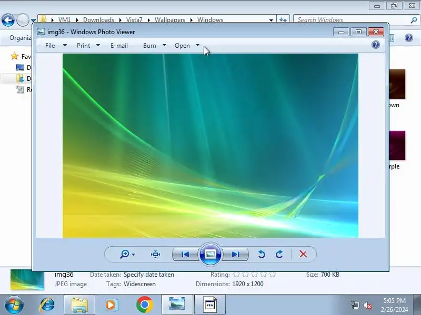Expand the Open dropdown arrow

pyautogui.click(x=197, y=45)
